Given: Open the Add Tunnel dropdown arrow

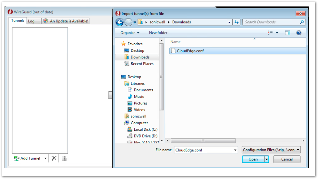Looking at the screenshot, I should point(45,158).
